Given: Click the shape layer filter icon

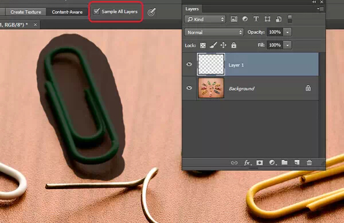Looking at the screenshot, I should coord(267,19).
